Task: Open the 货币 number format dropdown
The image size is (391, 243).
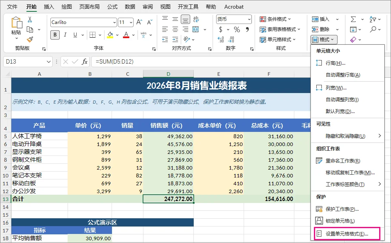Action: point(249,19)
